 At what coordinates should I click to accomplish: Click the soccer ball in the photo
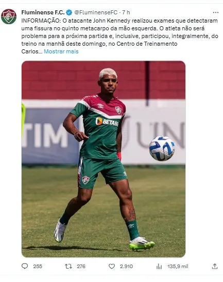point(162,148)
